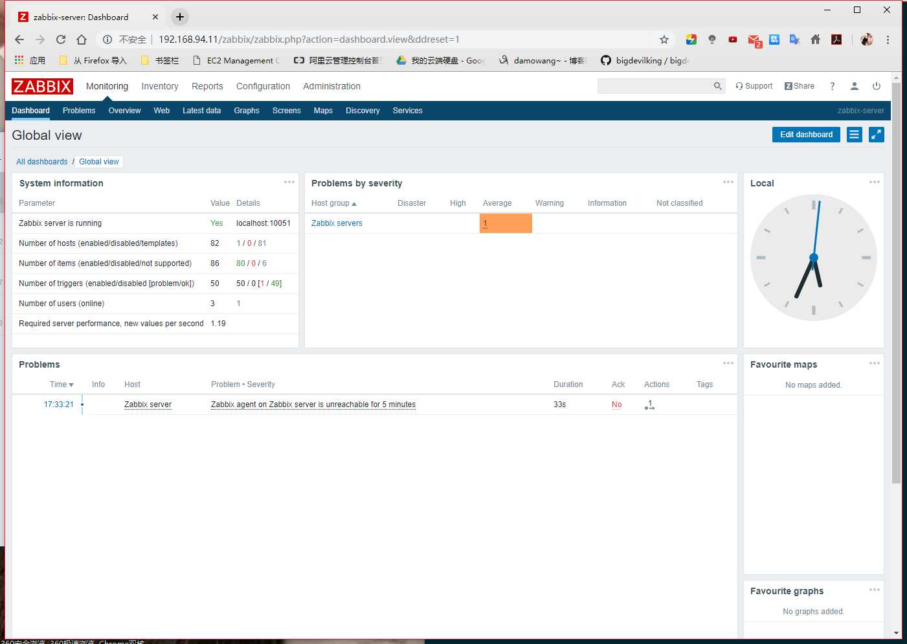Click Zabbix server host link
907x644 pixels.
point(148,405)
